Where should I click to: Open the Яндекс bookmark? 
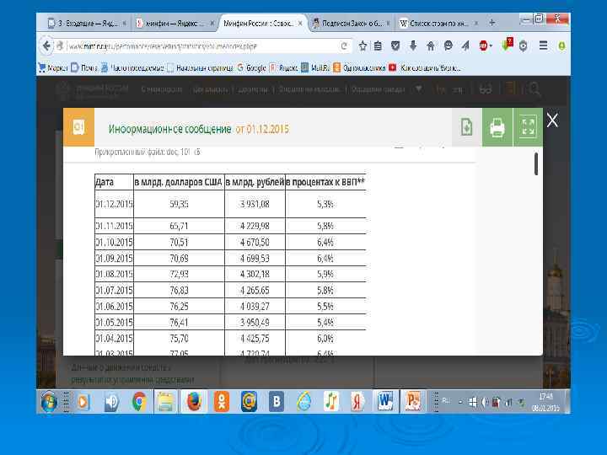click(x=284, y=68)
